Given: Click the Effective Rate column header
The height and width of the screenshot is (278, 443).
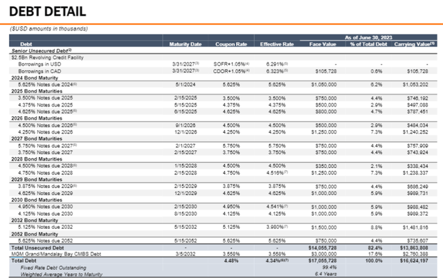Looking at the screenshot, I should 277,44.
